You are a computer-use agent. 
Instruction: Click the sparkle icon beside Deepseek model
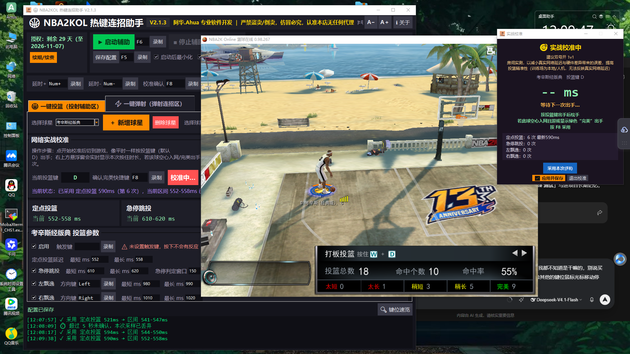click(x=521, y=300)
